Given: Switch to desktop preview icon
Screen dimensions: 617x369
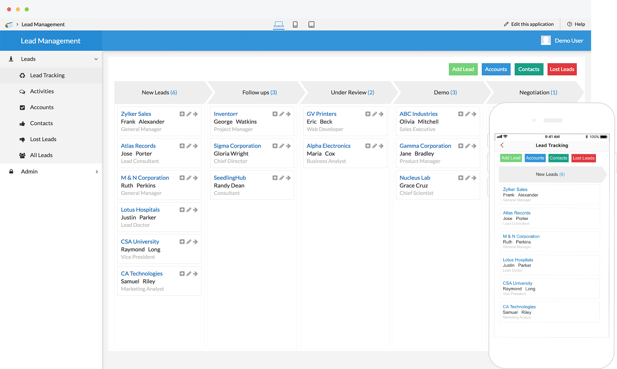Looking at the screenshot, I should (x=279, y=24).
